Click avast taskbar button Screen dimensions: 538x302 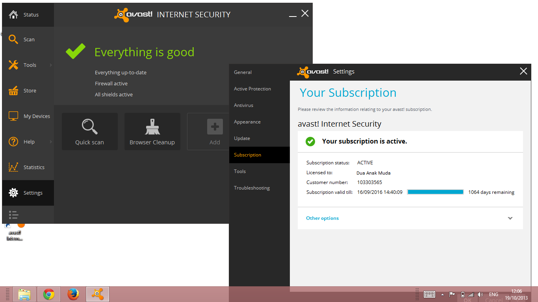click(x=98, y=294)
